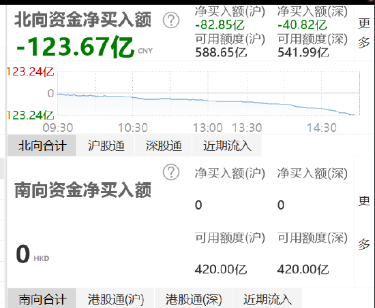
Task: Click the chart line near 10:30
Action: pos(133,97)
